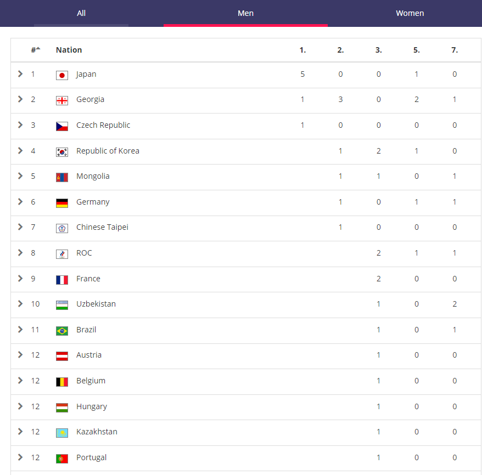Click the Georgia flag icon
Screen dimensions: 482x475
tap(62, 100)
